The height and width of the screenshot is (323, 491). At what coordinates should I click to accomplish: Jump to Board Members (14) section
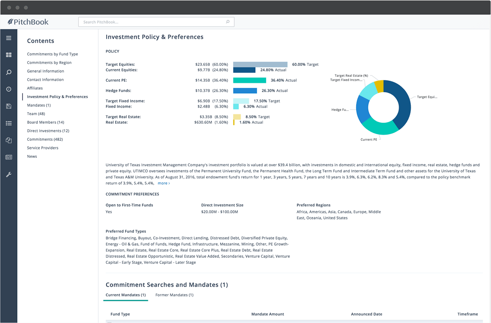[45, 122]
